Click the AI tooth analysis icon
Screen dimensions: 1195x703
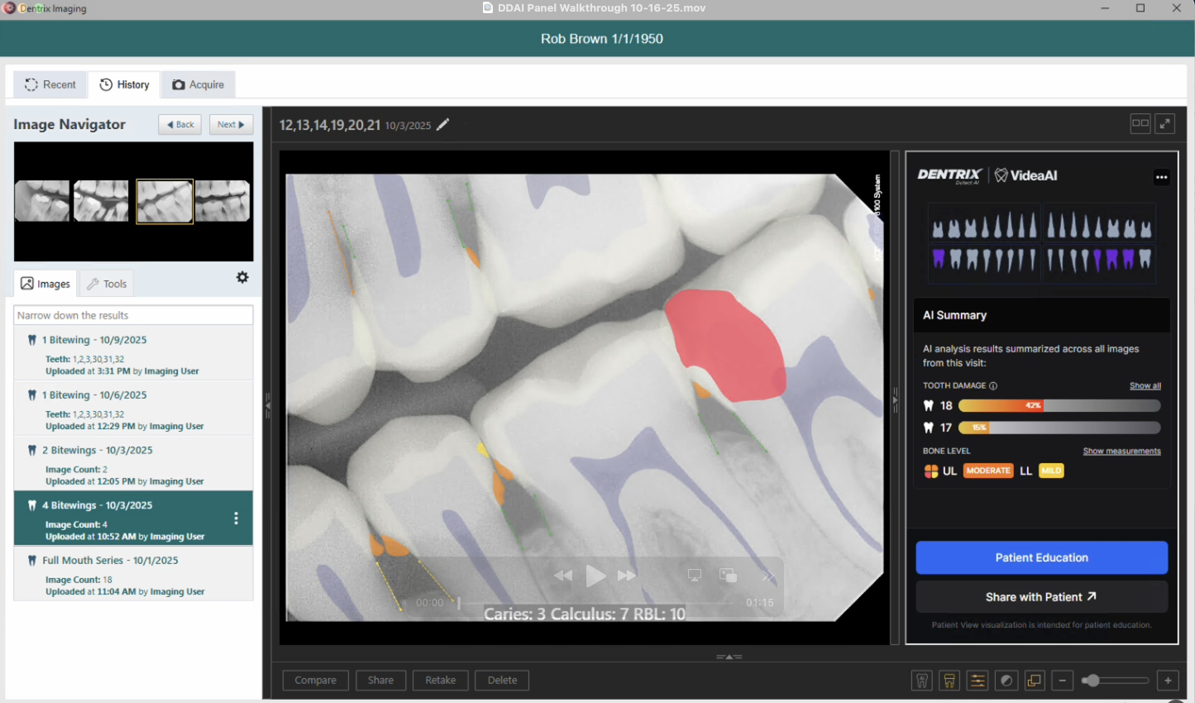pyautogui.click(x=922, y=681)
